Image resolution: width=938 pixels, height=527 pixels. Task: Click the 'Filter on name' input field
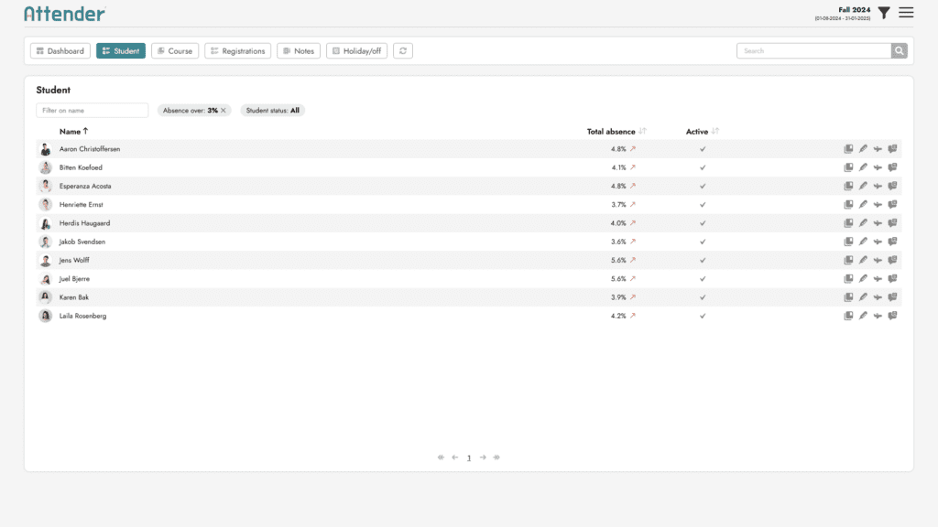click(92, 111)
